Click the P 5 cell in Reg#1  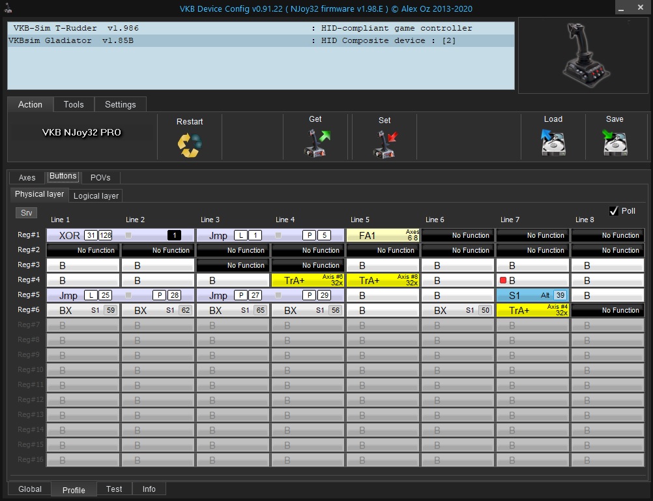click(x=308, y=235)
